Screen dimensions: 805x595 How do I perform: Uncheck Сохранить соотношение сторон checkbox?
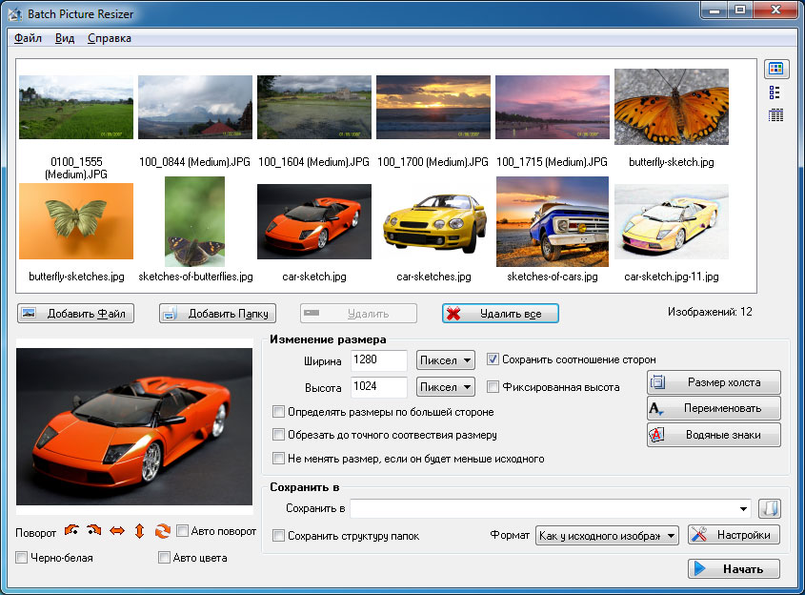[x=493, y=359]
